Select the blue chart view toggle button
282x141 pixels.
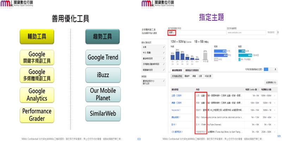click(x=266, y=69)
